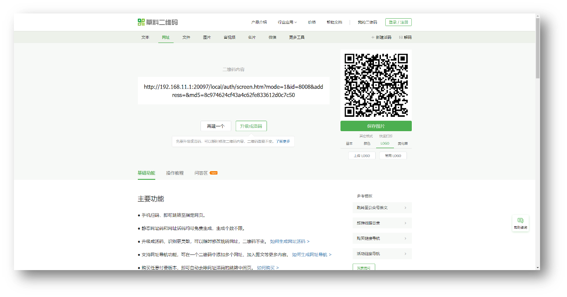This screenshot has height=297, width=567.
Task: Choose 快速打印 under save button
Action: (x=386, y=136)
